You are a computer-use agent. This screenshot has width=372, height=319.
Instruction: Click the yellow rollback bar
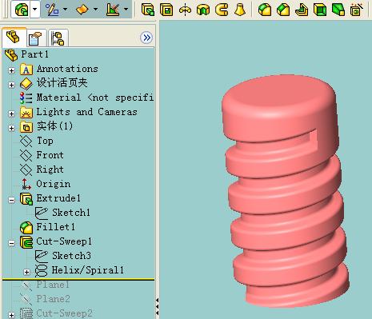click(78, 280)
